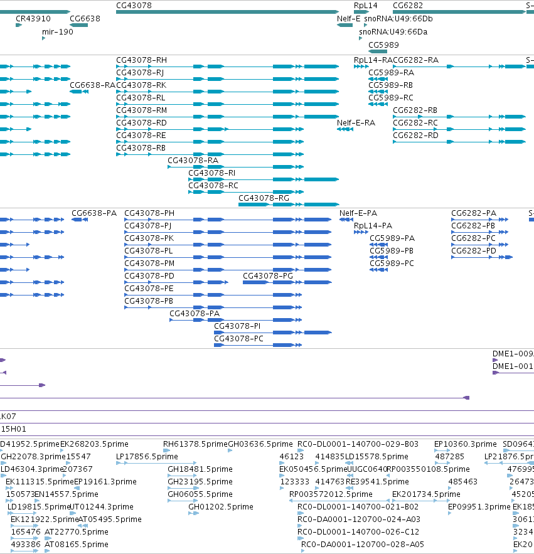Screen dimensions: 534x554
Task: Open the CG43078-RA transcript label
Action: click(x=193, y=161)
